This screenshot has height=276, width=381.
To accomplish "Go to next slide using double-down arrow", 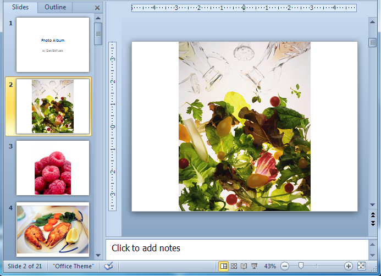I will (x=373, y=223).
